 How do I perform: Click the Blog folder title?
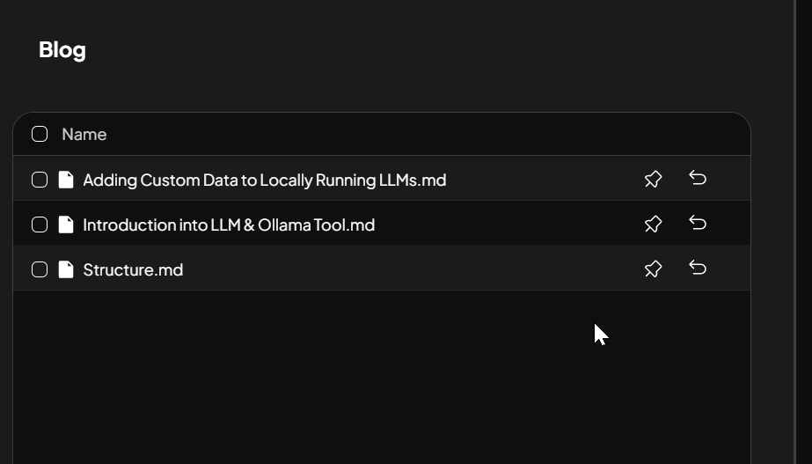62,50
